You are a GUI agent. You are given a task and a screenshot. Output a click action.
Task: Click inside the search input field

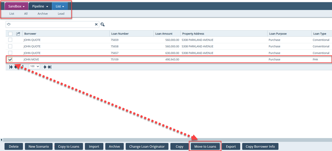coord(53,25)
